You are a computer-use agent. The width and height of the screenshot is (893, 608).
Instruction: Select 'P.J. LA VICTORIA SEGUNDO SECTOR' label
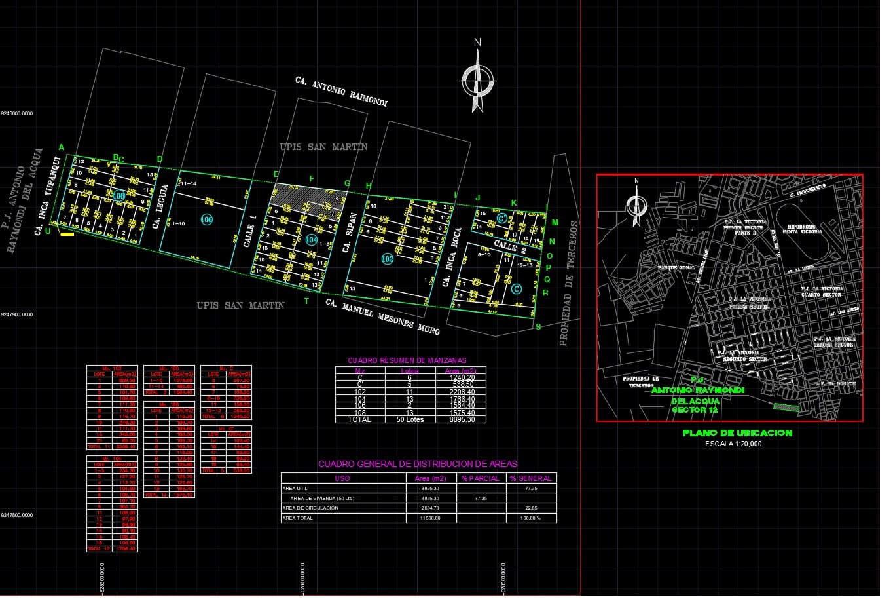(x=742, y=356)
